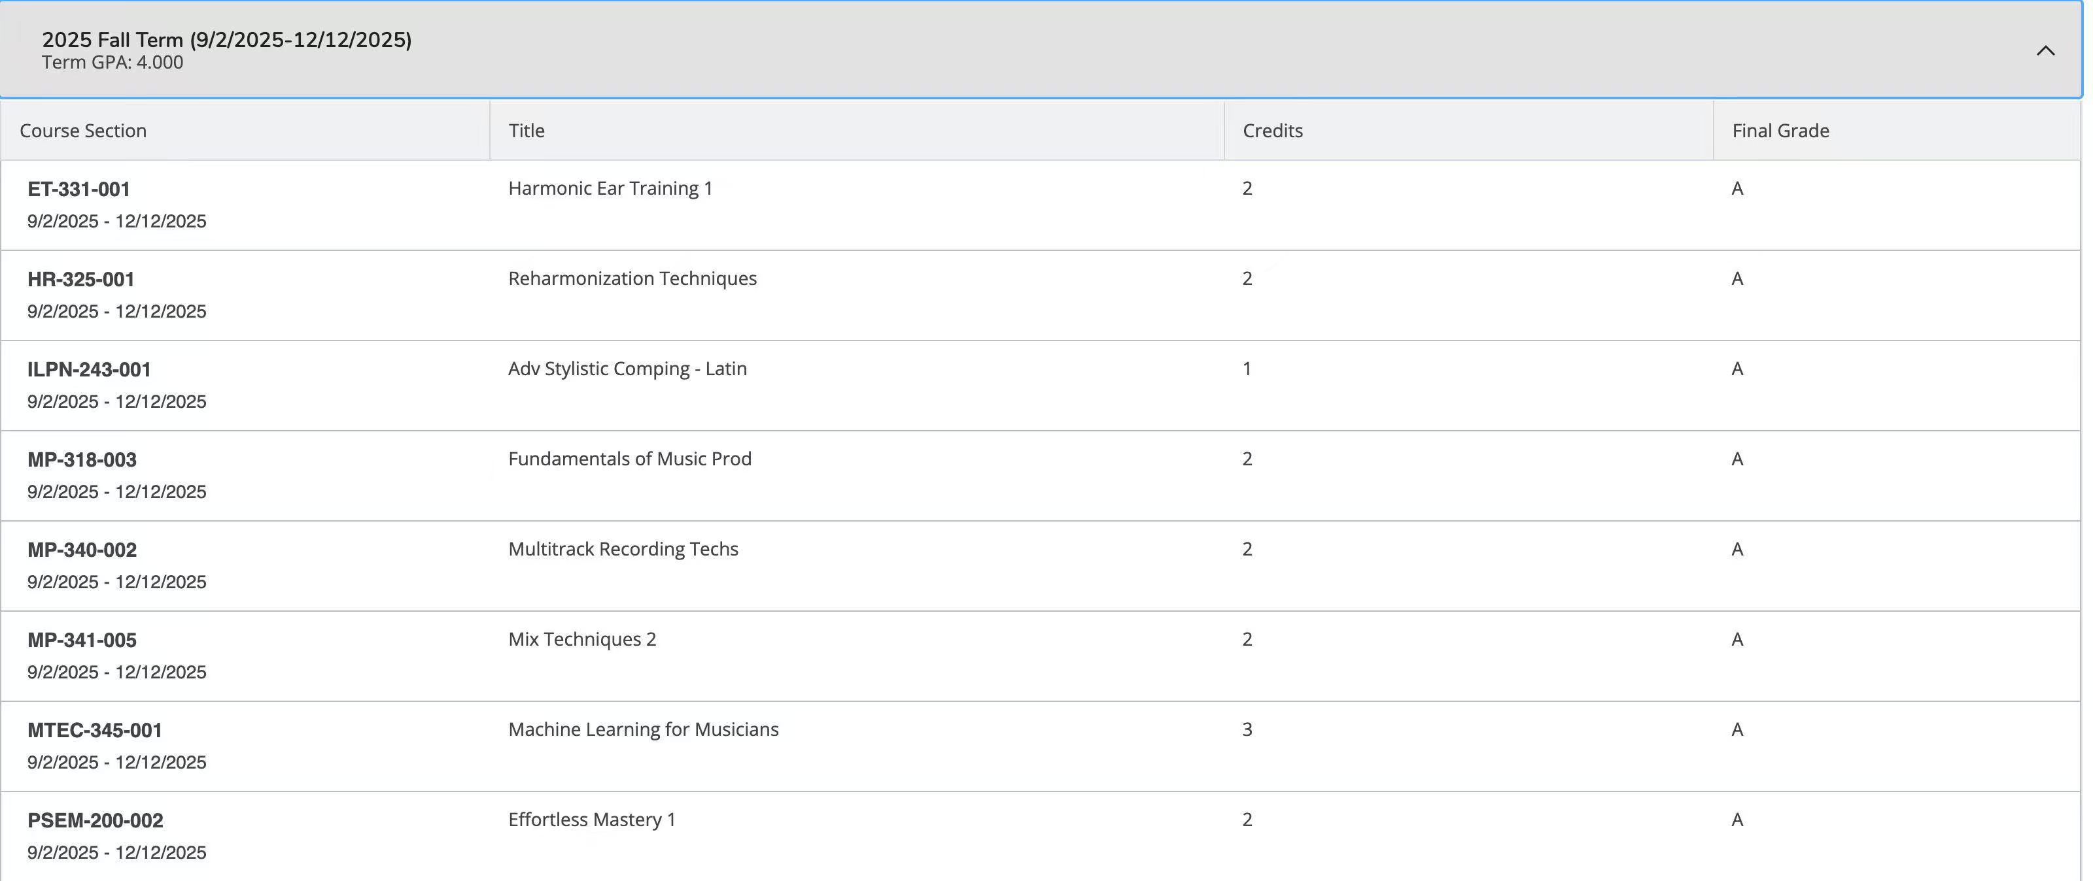Click the Multitrack Recording Techs title
The height and width of the screenshot is (881, 2093).
623,549
